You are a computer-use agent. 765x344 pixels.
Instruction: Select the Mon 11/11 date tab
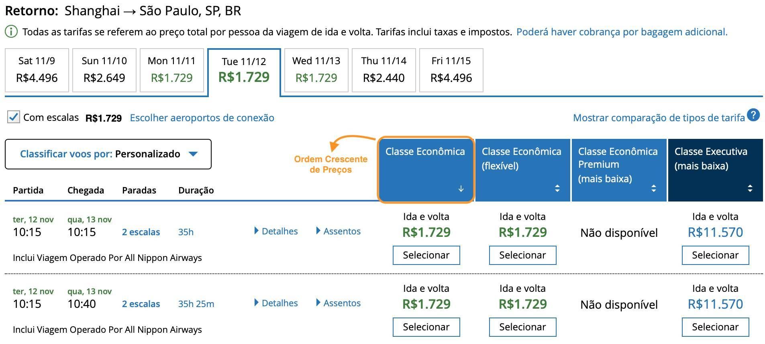pos(172,70)
